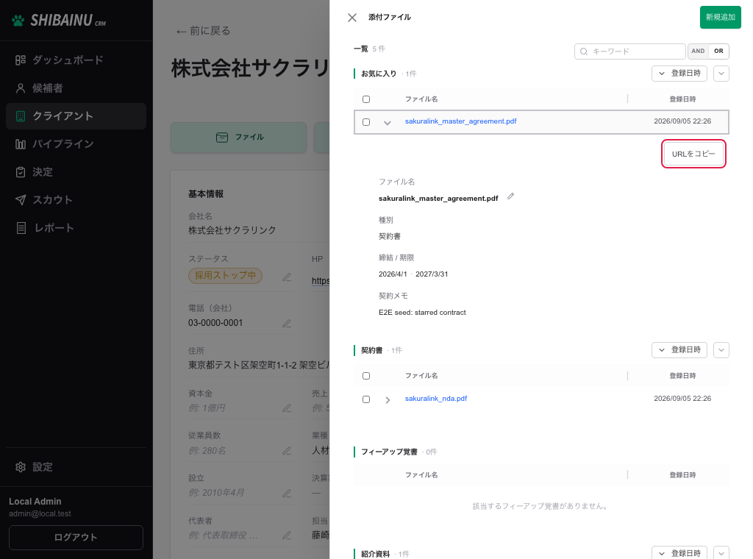Screen dimensions: 753x559
Task: Edit ステータス pencil icon
Action: pyautogui.click(x=287, y=277)
